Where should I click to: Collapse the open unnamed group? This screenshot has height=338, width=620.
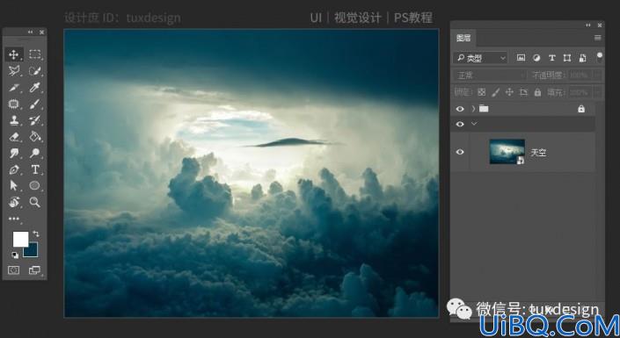(x=474, y=124)
